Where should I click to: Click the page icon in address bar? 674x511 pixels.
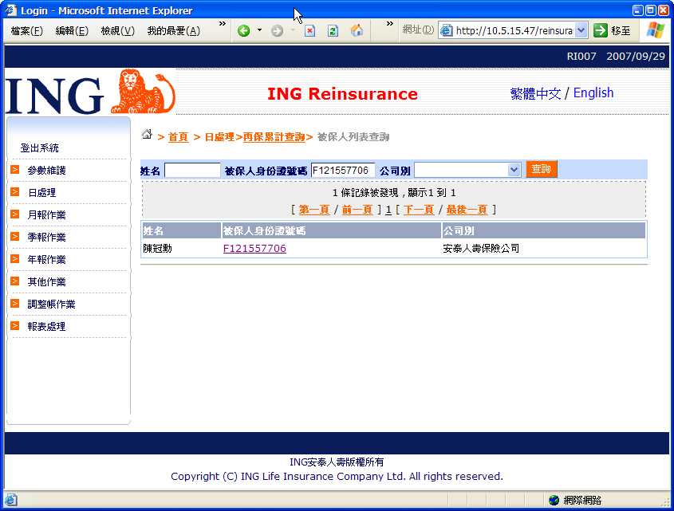pyautogui.click(x=447, y=30)
